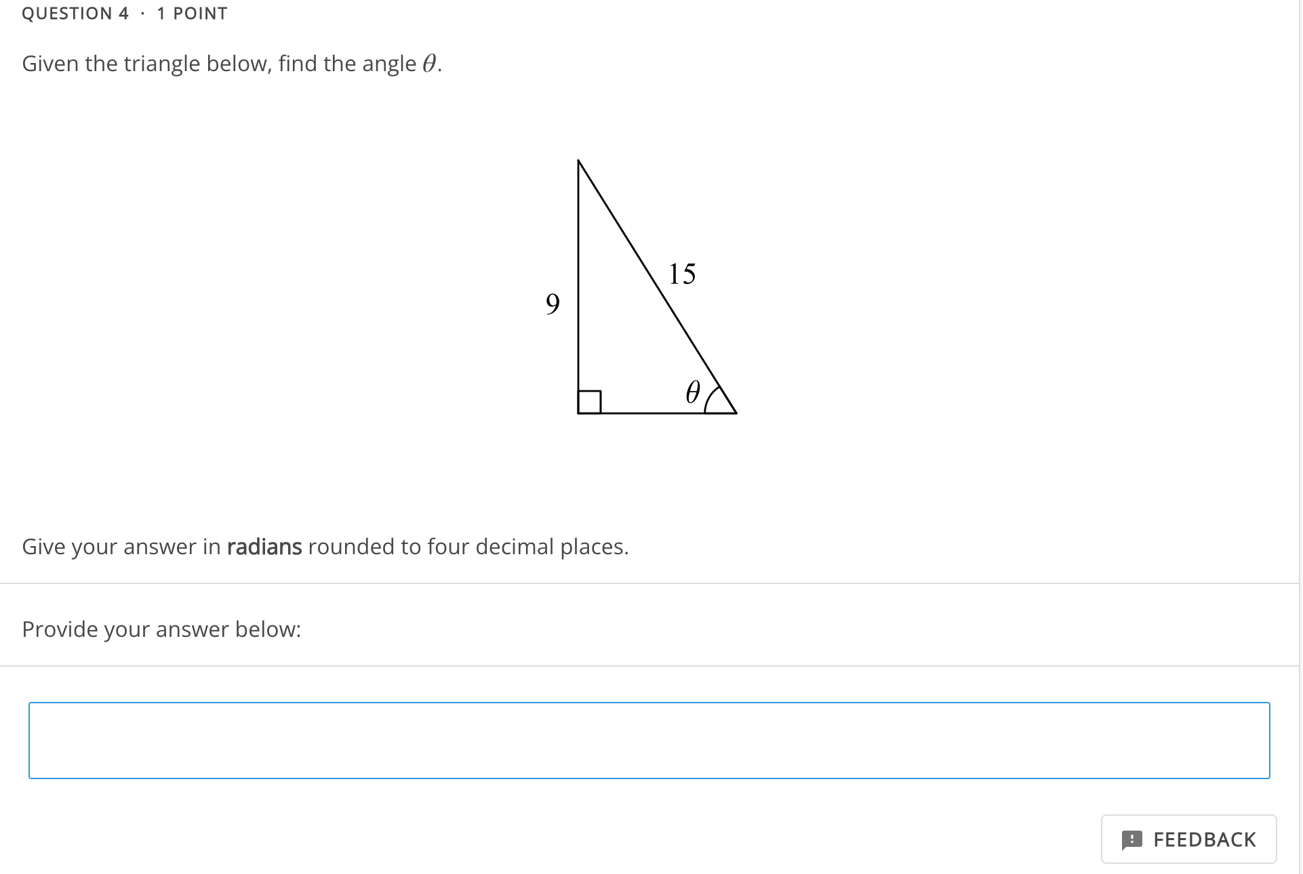
Task: Click the 1 POINT label
Action: tap(191, 13)
